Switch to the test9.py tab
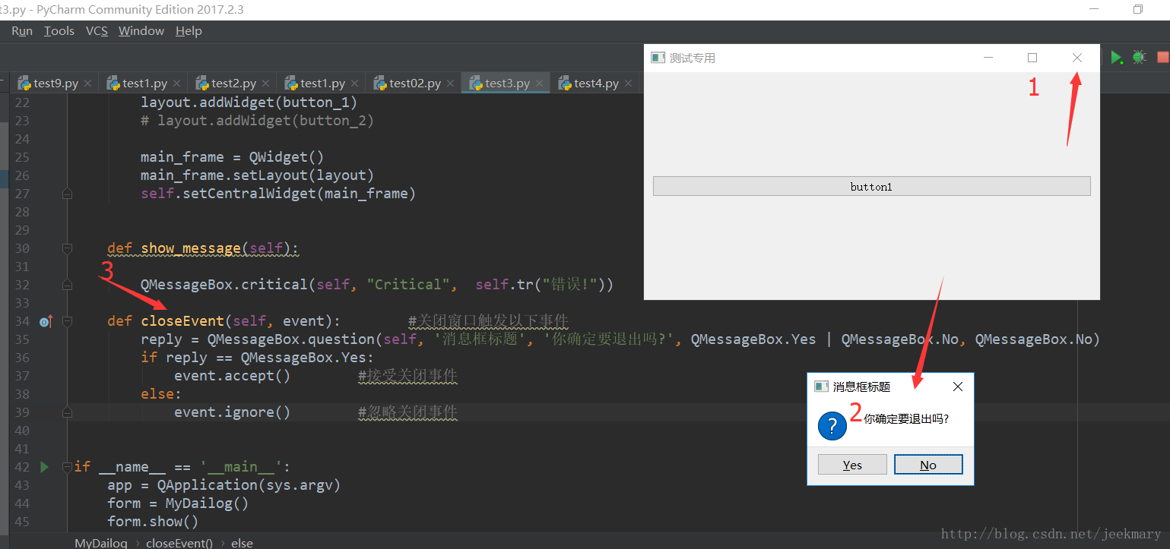Screen dimensions: 1170x549 [55, 84]
